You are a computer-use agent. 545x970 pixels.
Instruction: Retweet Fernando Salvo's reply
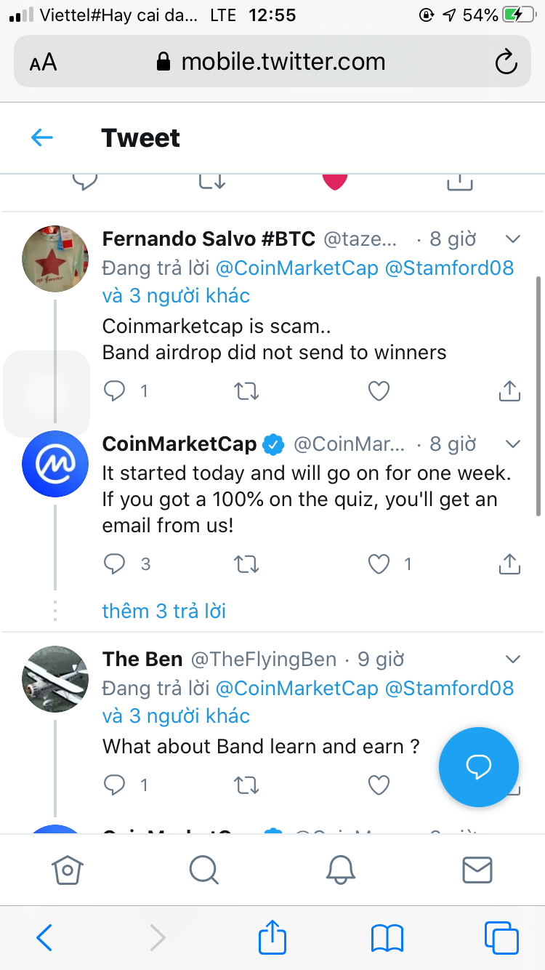click(247, 391)
